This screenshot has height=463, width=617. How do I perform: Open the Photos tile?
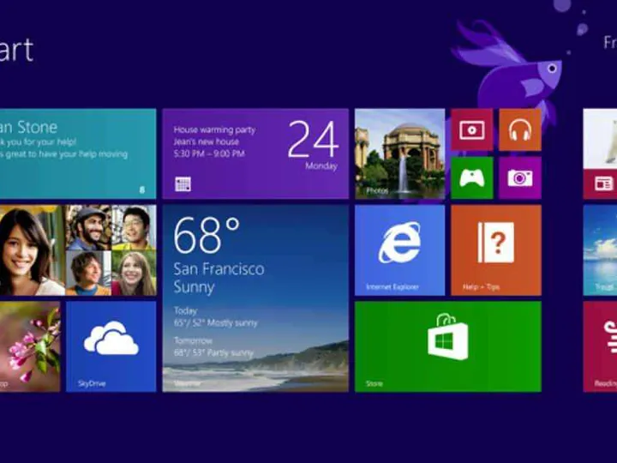tap(400, 153)
